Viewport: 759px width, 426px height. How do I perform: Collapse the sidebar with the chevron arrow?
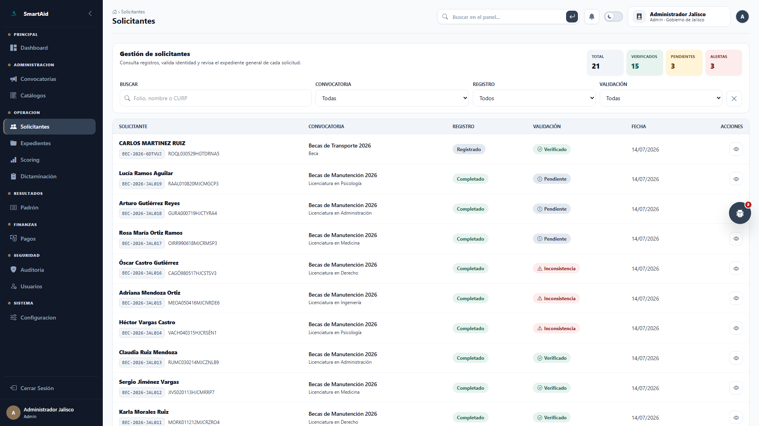tap(90, 13)
